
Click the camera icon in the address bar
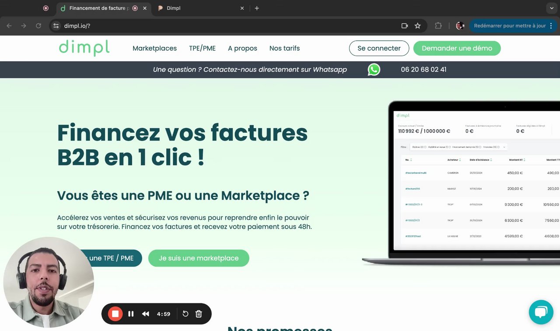click(405, 26)
